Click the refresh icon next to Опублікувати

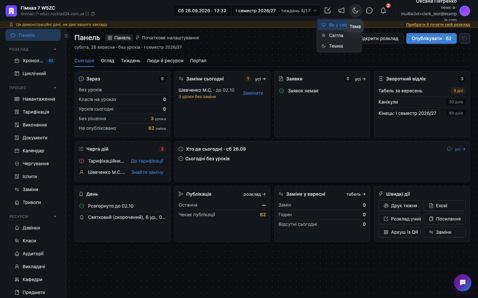[x=465, y=38]
